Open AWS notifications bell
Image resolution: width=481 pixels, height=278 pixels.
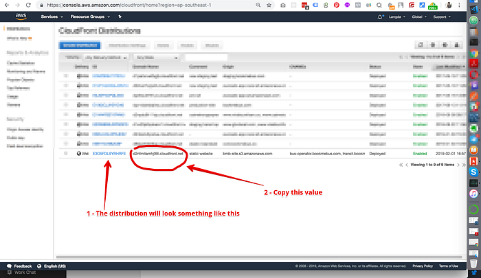[380, 17]
